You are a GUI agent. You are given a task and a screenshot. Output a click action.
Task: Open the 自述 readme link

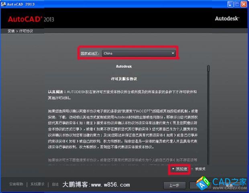pyautogui.click(x=55, y=184)
